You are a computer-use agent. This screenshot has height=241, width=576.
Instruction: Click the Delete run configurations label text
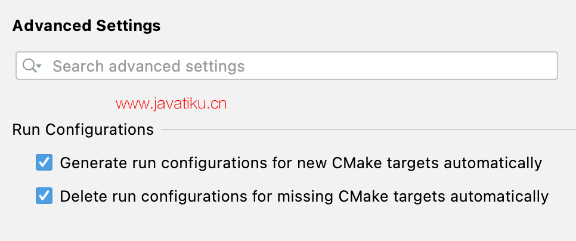(304, 196)
